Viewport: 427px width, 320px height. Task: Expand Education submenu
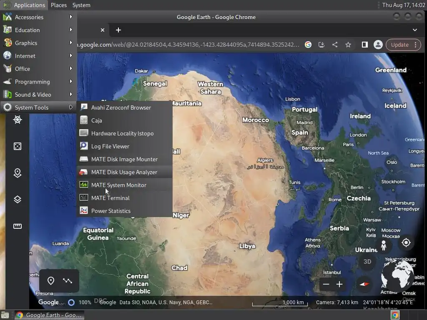[38, 30]
